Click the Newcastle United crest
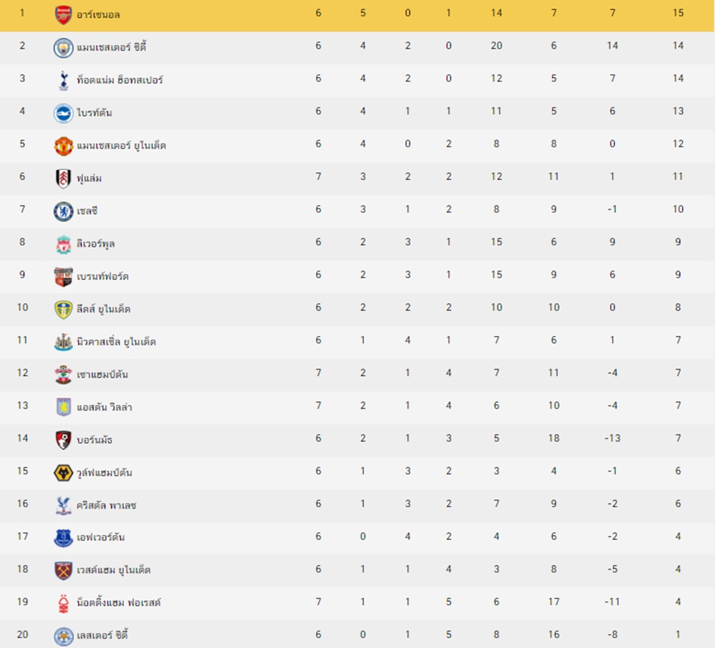715x648 pixels. tap(64, 342)
